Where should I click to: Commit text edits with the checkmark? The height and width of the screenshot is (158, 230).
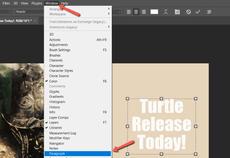click(198, 12)
